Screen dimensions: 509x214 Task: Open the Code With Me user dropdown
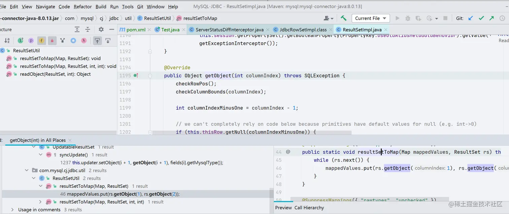pos(329,18)
